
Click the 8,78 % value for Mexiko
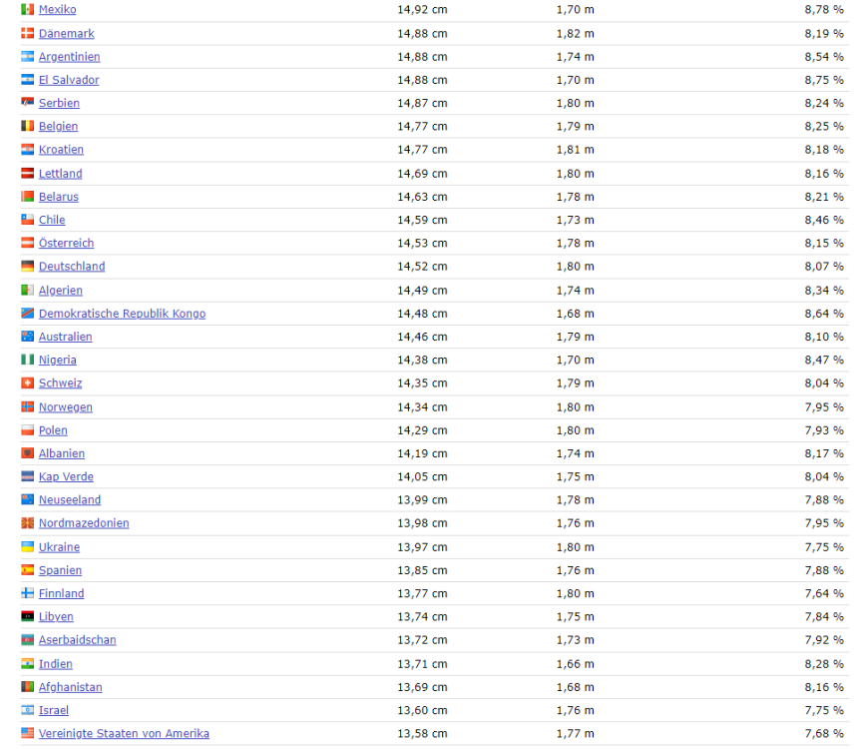[x=823, y=10]
